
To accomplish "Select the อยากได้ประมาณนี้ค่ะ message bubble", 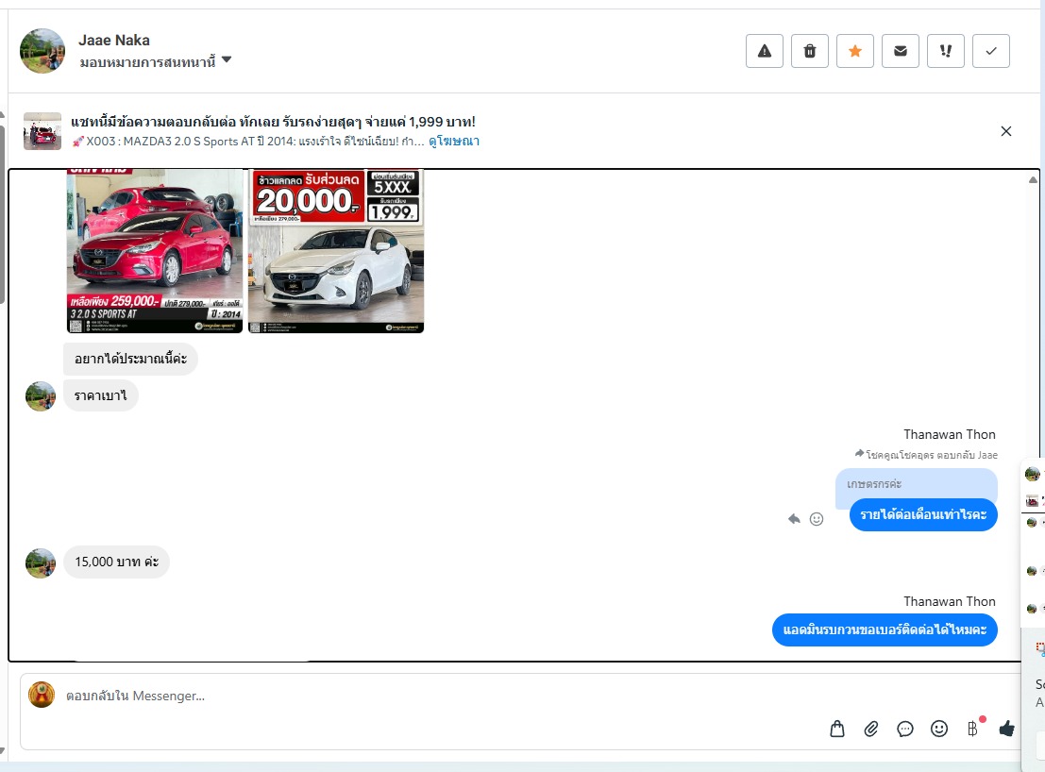I will tap(130, 359).
